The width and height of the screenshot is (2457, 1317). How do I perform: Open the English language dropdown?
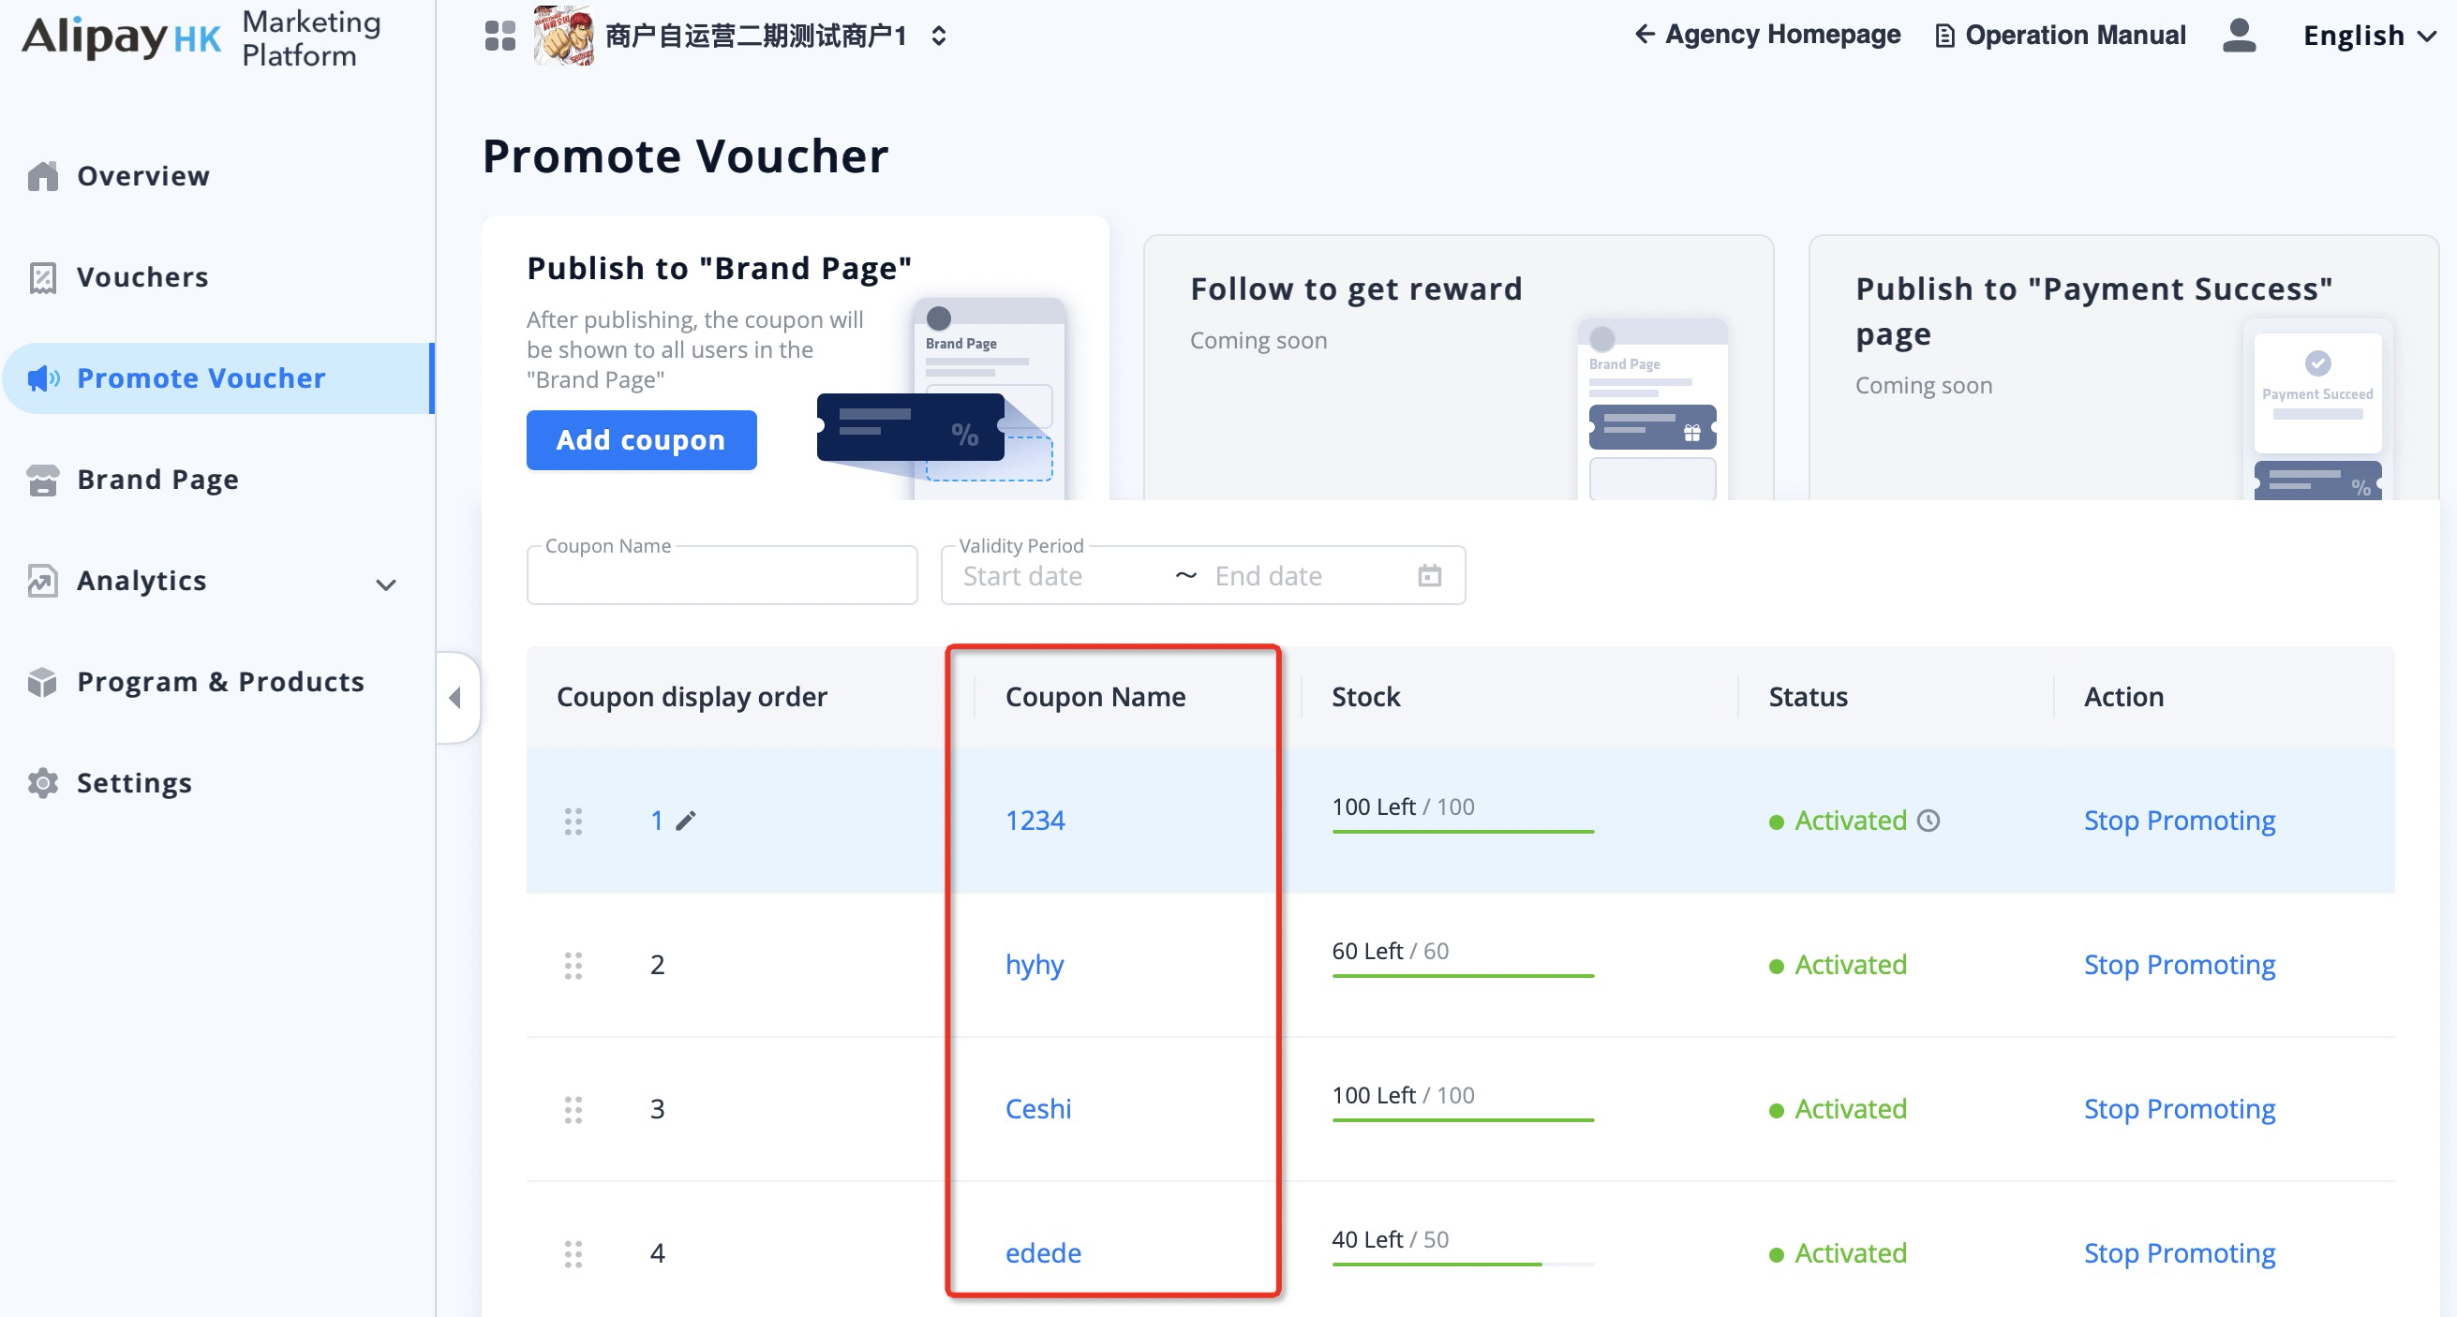point(2368,37)
